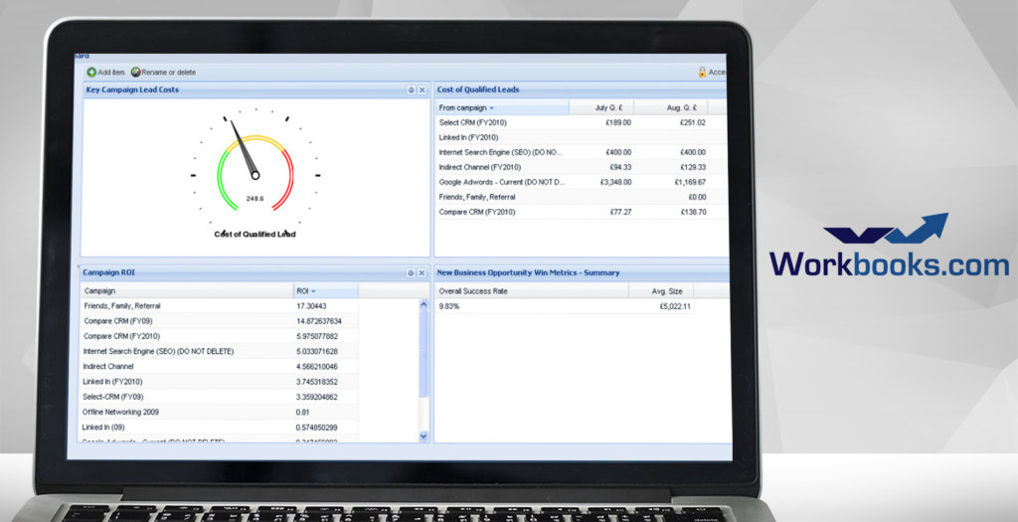Viewport: 1018px width, 522px height.
Task: Click the £5,022.11 average size cell
Action: click(675, 306)
